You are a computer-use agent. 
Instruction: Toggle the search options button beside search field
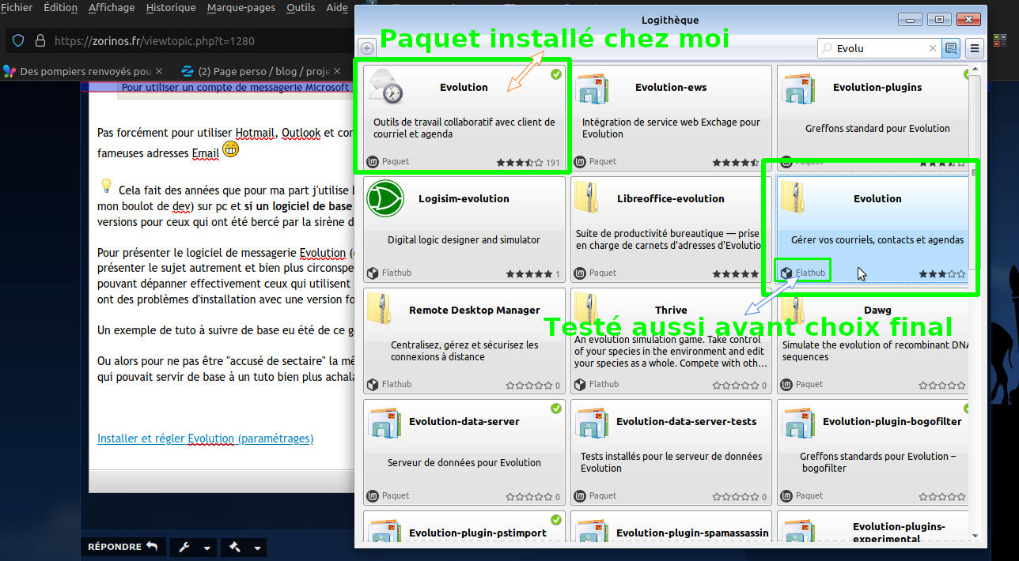click(x=951, y=48)
